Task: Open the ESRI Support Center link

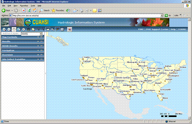Action: coord(157,29)
